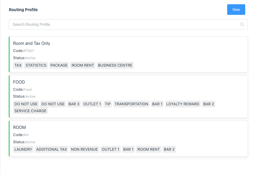Select the TRANSPORTATION tag
This screenshot has width=254, height=174.
[x=131, y=104]
